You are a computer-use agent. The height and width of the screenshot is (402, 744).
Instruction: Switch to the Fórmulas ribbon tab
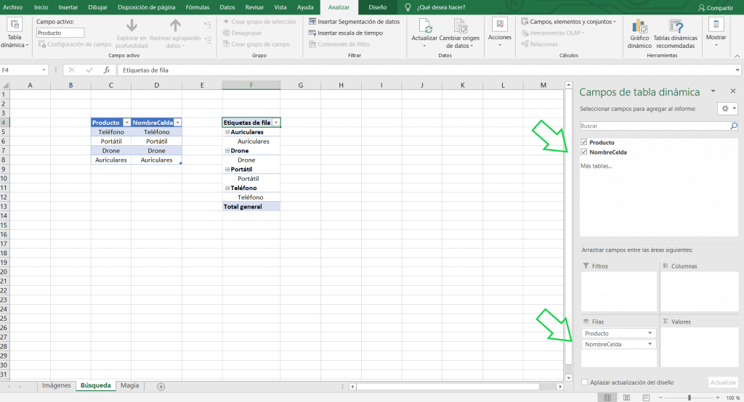pyautogui.click(x=198, y=7)
